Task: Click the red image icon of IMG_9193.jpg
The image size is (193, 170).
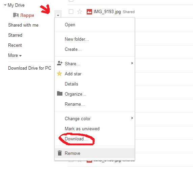Action: coord(89,12)
